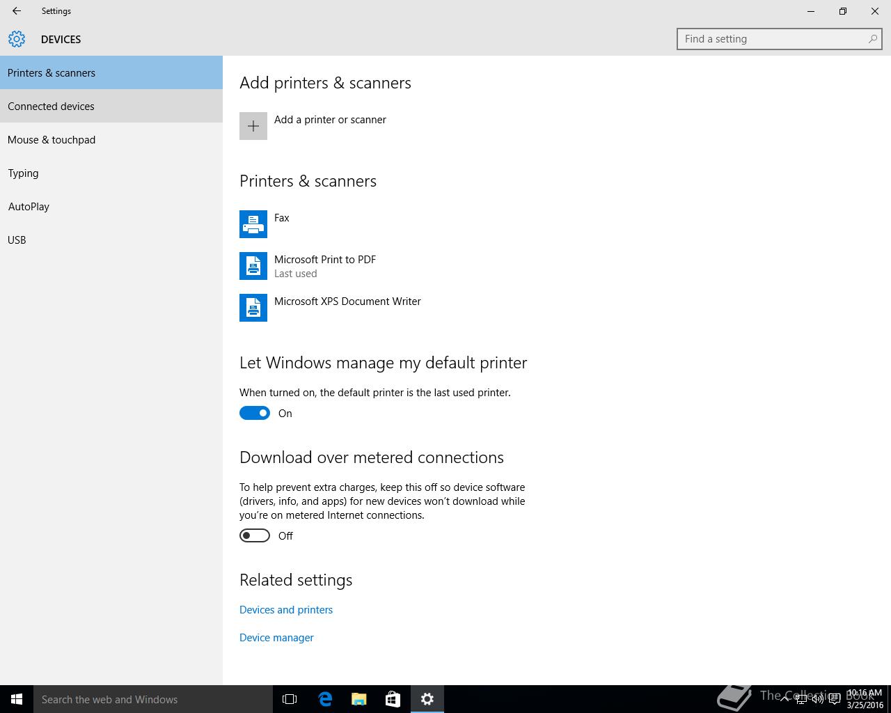The image size is (891, 713).
Task: Select the Microsoft XPS Document Writer icon
Action: coord(253,308)
